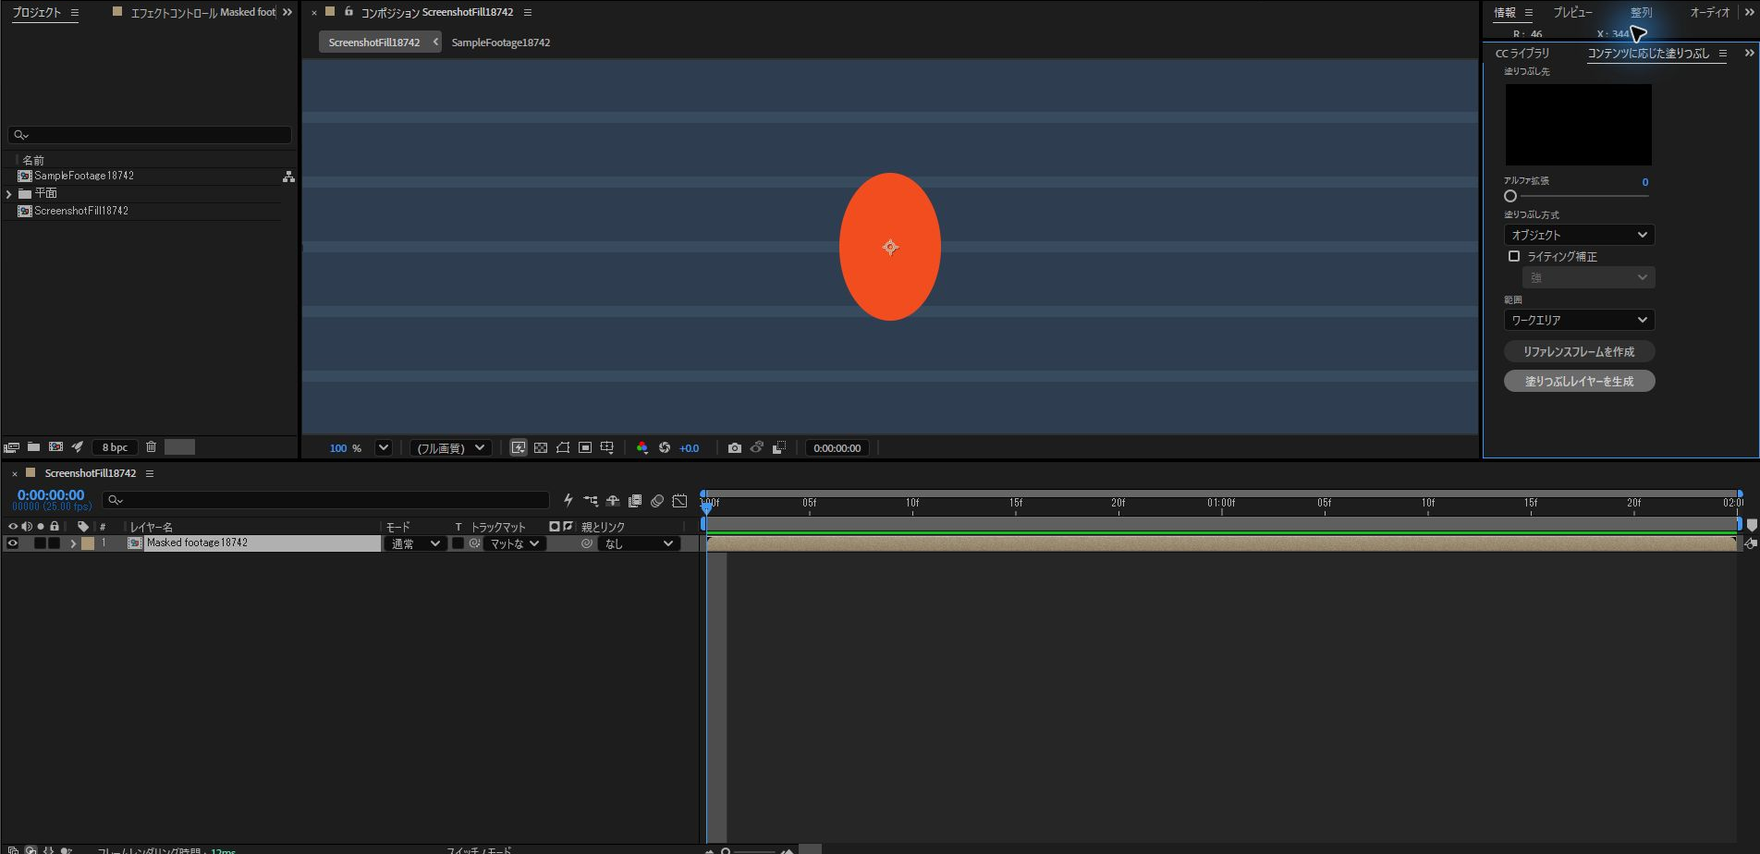Open the RGB channel display icon
This screenshot has width=1760, height=854.
coord(642,447)
